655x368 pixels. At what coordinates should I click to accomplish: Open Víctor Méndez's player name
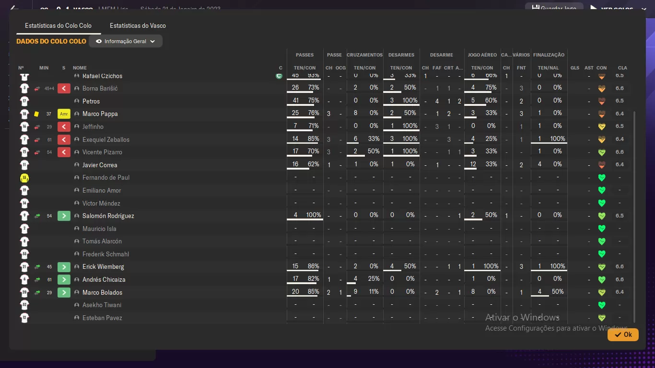(x=101, y=203)
